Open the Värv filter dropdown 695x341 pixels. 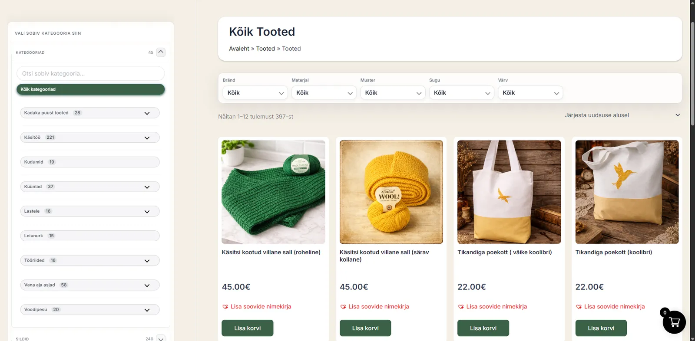click(530, 93)
